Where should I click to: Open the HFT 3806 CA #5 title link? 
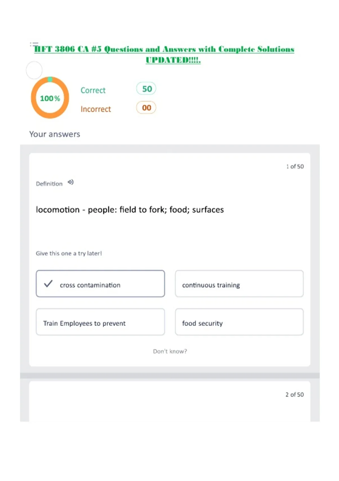coord(164,54)
